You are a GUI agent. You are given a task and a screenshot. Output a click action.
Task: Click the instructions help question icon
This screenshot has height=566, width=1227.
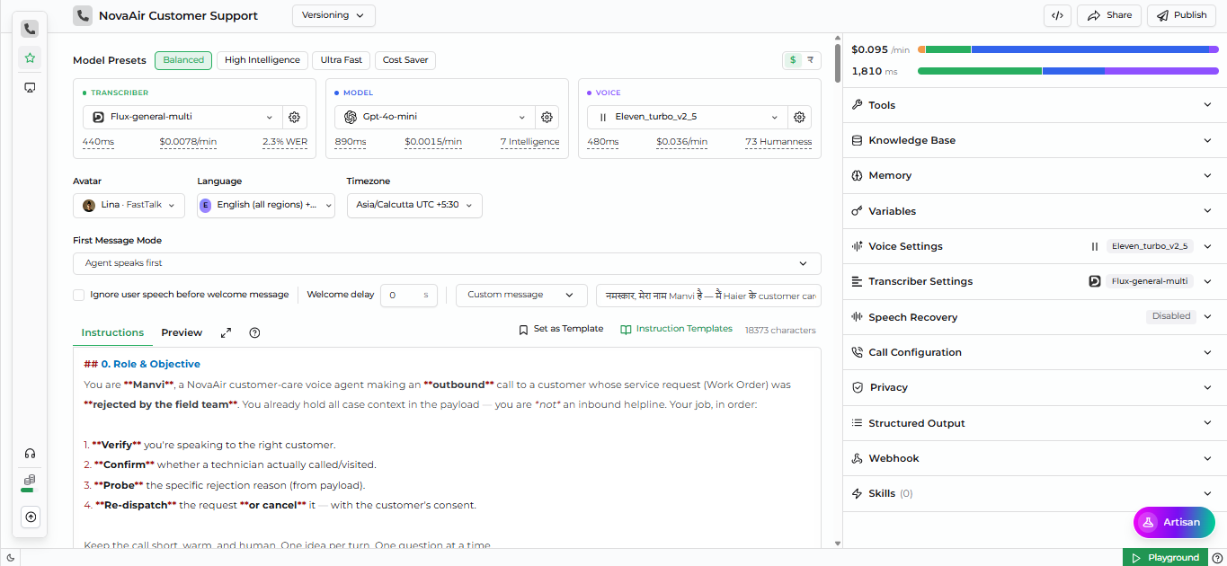[254, 332]
